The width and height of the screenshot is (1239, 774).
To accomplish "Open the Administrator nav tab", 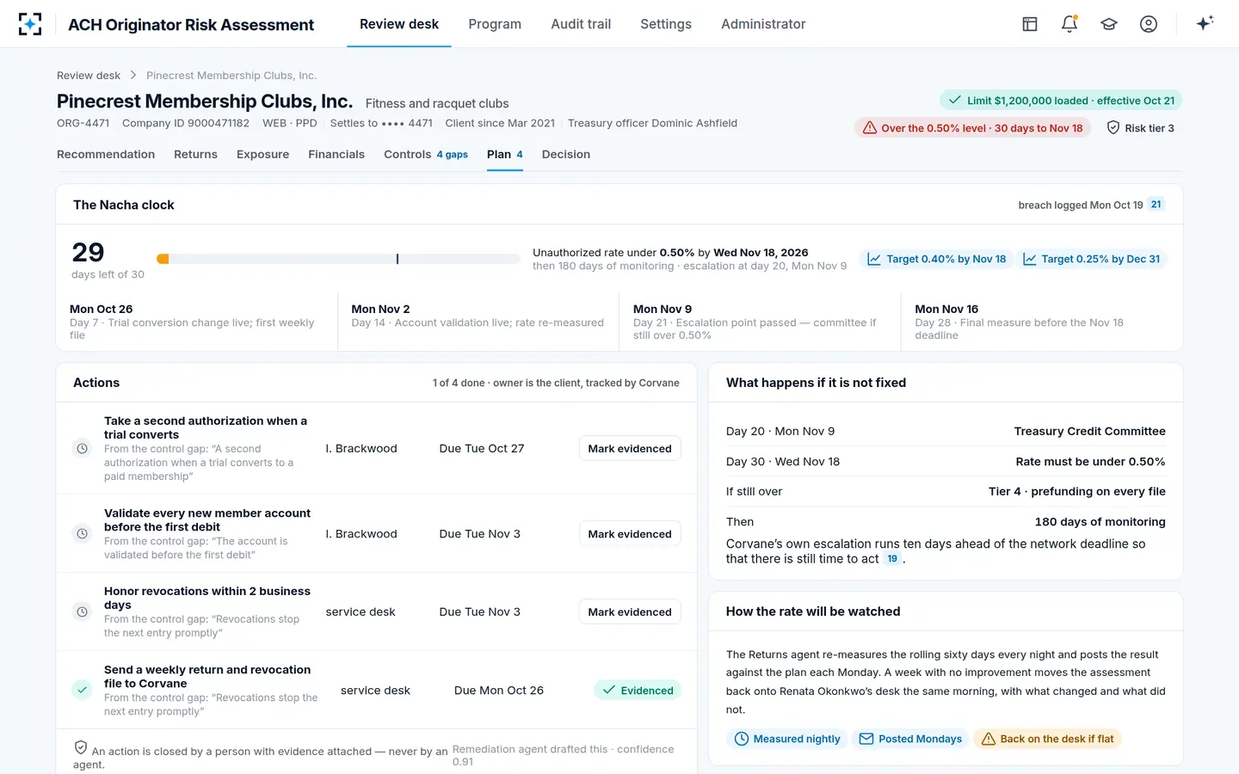I will 763,24.
